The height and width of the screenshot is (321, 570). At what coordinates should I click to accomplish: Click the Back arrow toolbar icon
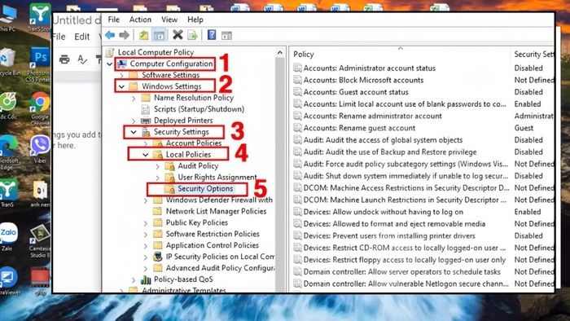[x=110, y=35]
